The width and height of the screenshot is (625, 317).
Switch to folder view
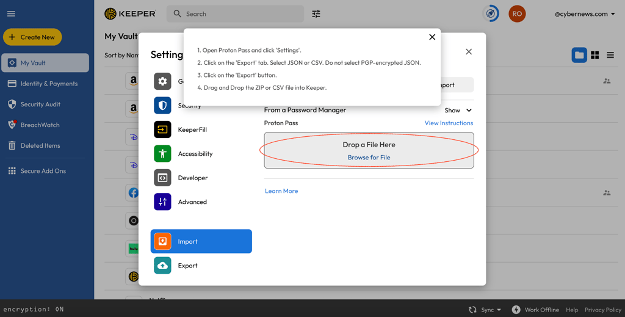[x=579, y=55]
